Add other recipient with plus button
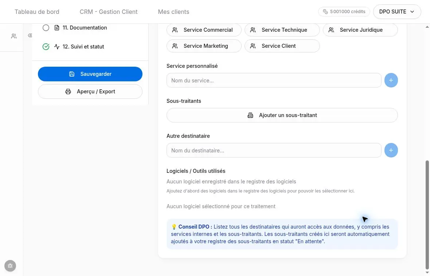Screen dimensions: 430x276 tap(391, 150)
